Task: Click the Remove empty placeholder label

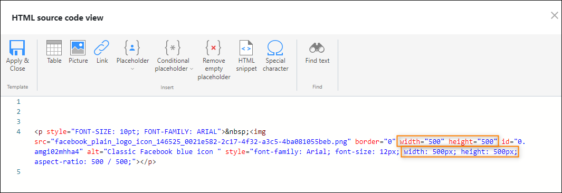Action: pyautogui.click(x=214, y=69)
